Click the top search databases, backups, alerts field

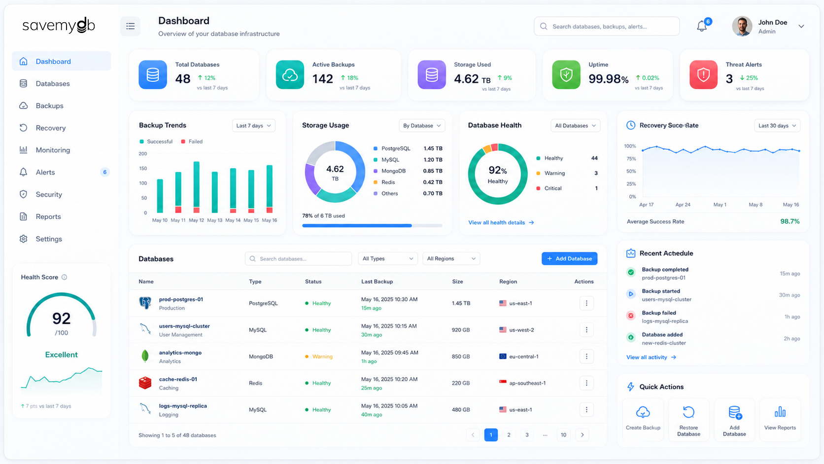(x=607, y=26)
